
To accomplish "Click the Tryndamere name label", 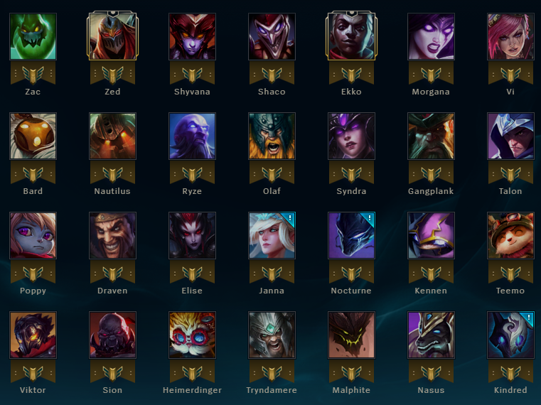I will [272, 390].
